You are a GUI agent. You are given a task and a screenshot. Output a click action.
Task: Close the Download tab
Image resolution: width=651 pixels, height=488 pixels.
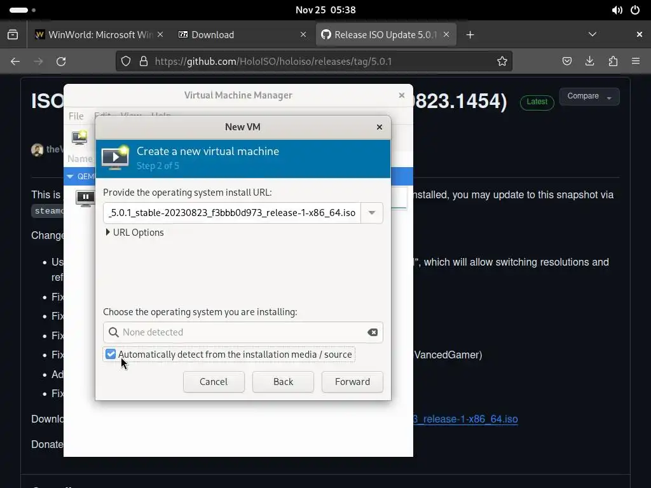coord(303,34)
